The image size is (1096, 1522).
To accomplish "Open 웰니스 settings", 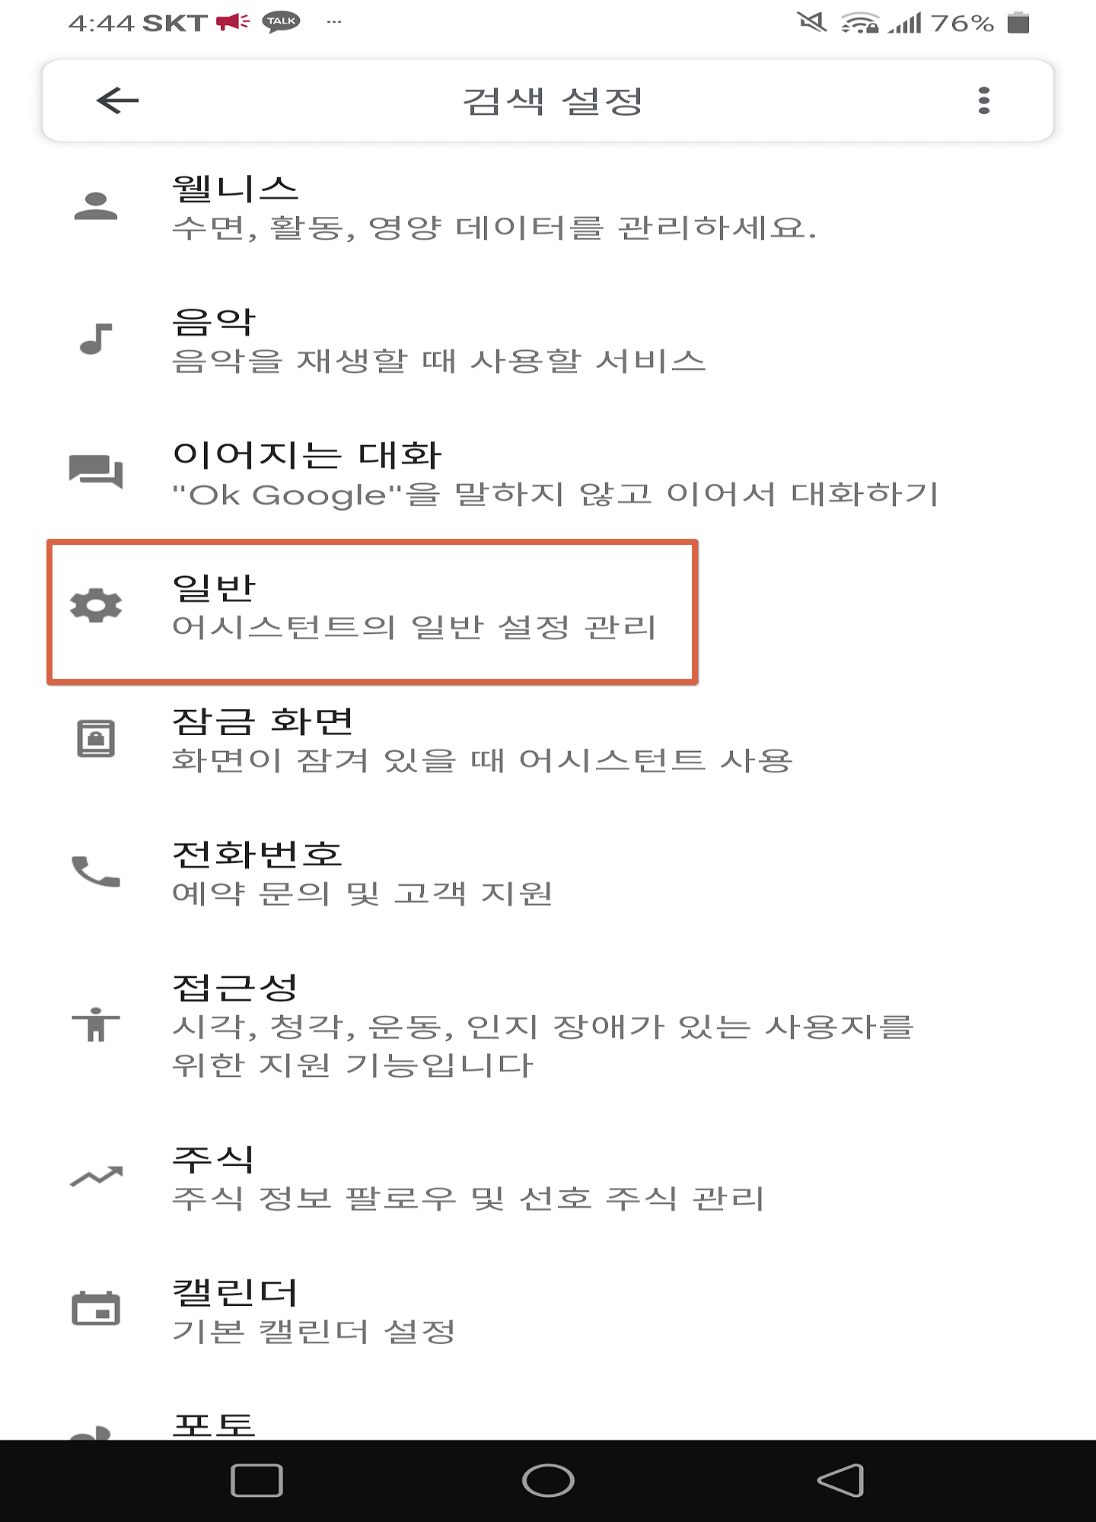I will pos(548,207).
